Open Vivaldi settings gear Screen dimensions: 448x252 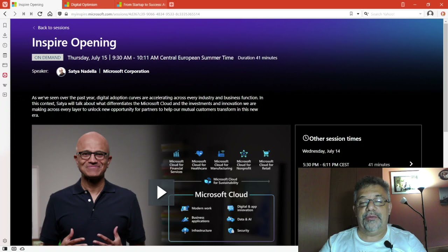(5, 241)
